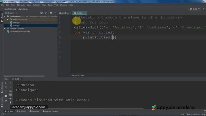Click the pin tab icon
Image resolution: width=206 pixels, height=116 pixels.
[x=6, y=101]
